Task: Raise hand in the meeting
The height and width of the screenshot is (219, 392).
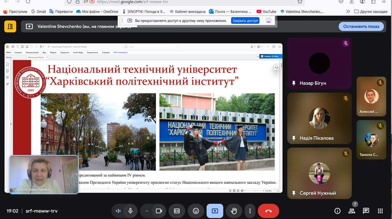Action: click(x=234, y=211)
